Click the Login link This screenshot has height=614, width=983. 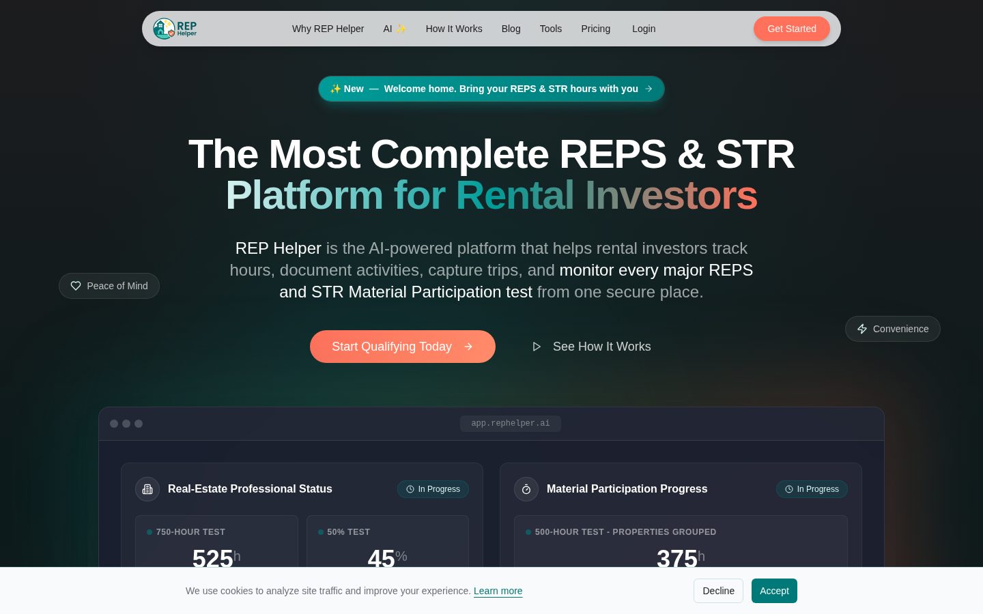(x=644, y=29)
